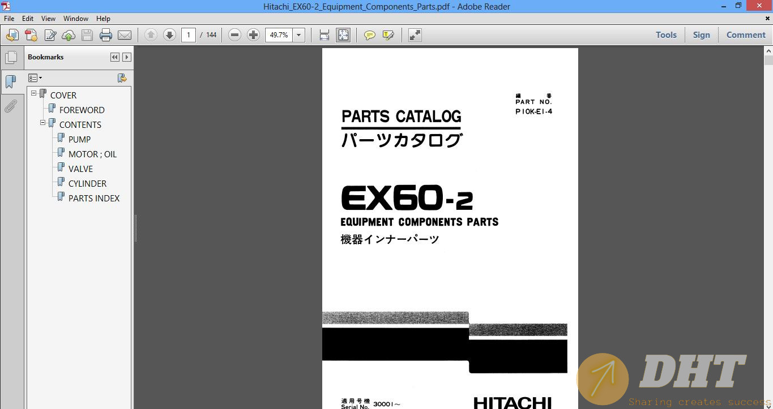Click the page number input field

(x=189, y=35)
